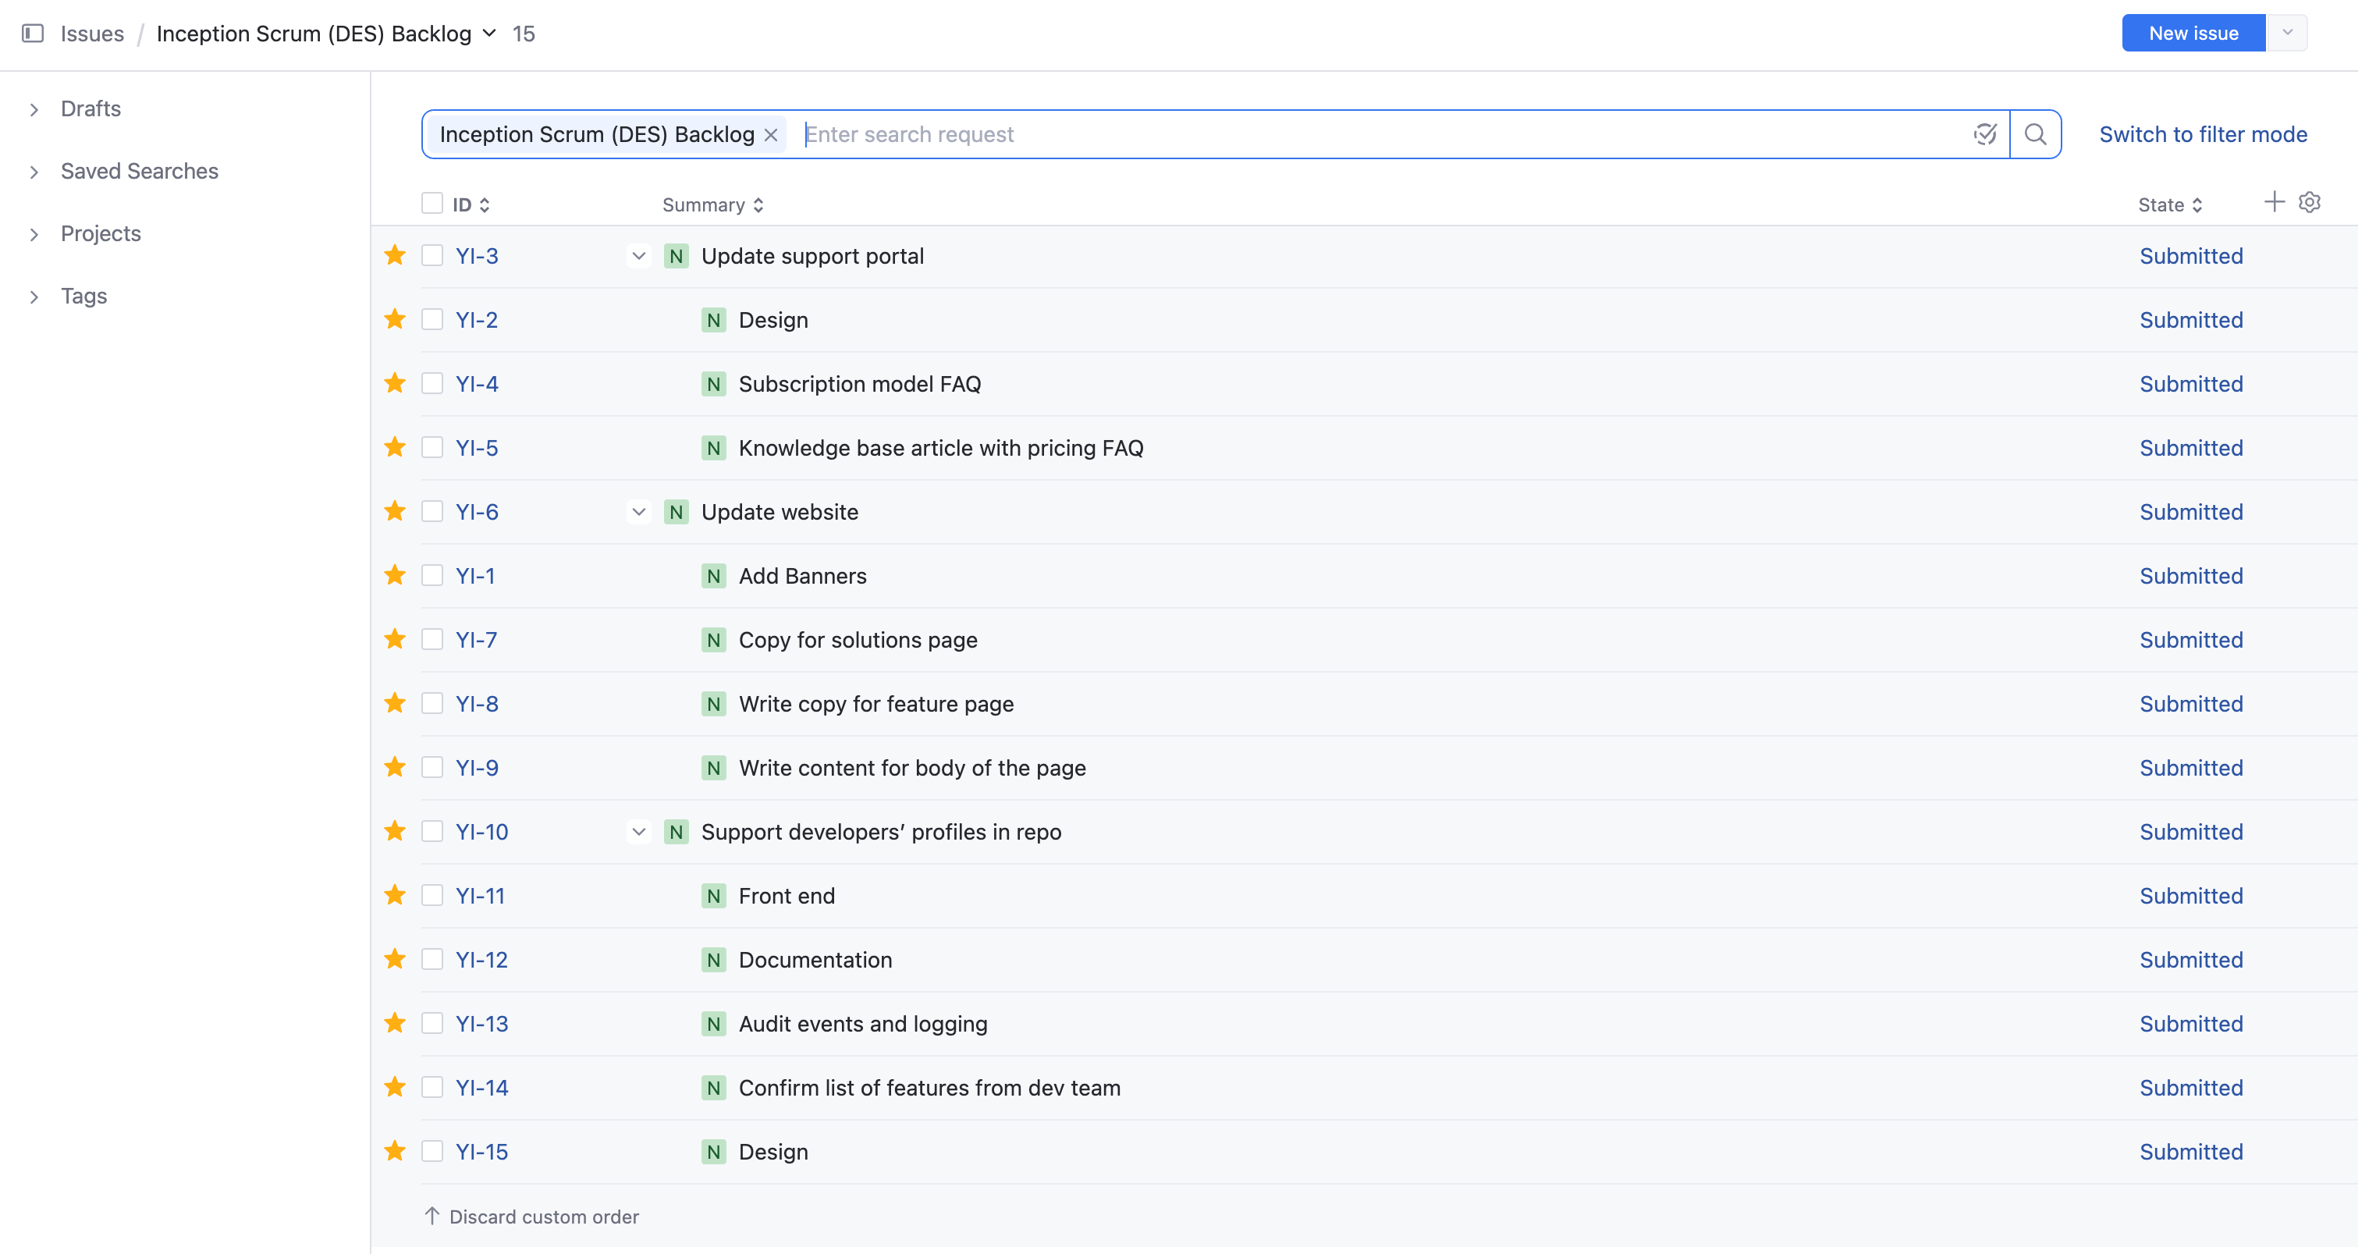2376x1254 pixels.
Task: Sort issues by the ID column icon
Action: coord(485,204)
